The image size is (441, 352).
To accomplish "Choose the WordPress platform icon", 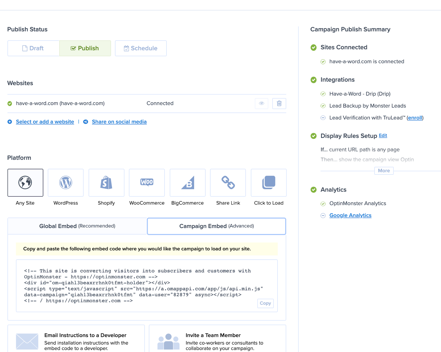I will pos(66,183).
